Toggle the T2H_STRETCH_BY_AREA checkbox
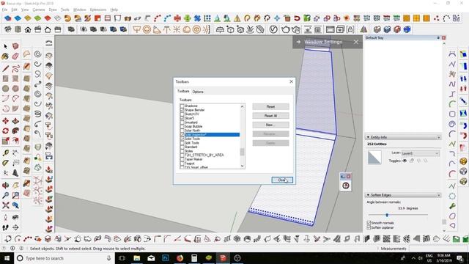Viewport: 469px width, 264px height. pos(182,155)
